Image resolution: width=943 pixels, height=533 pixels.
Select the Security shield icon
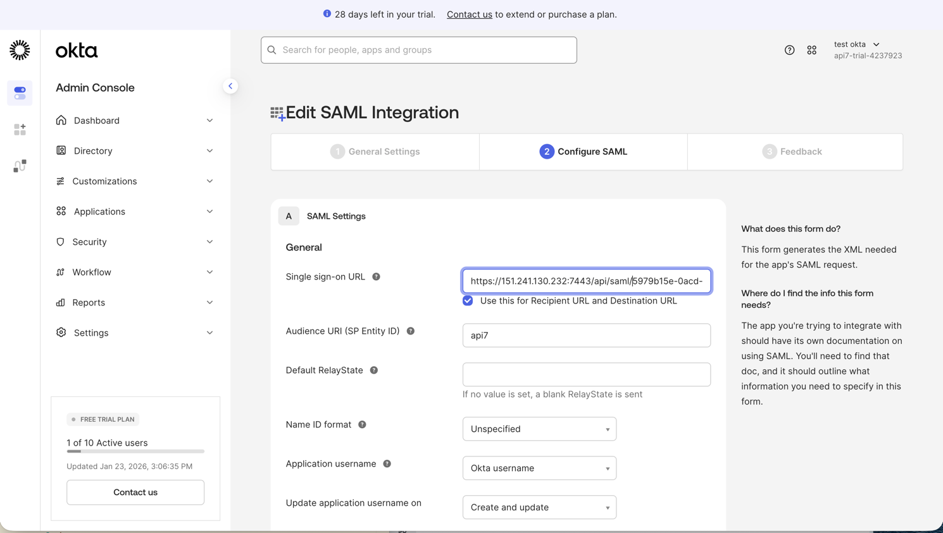[x=60, y=242]
